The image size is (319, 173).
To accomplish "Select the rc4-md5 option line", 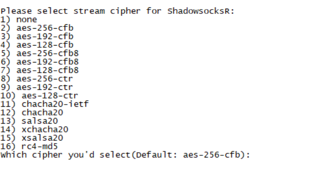I will (x=29, y=147).
